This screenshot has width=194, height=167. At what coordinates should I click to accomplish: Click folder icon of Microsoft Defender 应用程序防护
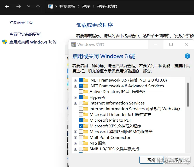pos(86,114)
